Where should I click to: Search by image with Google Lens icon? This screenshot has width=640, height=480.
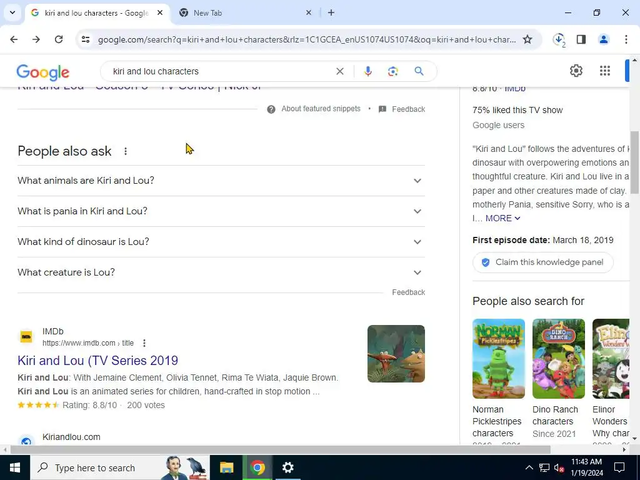click(392, 71)
